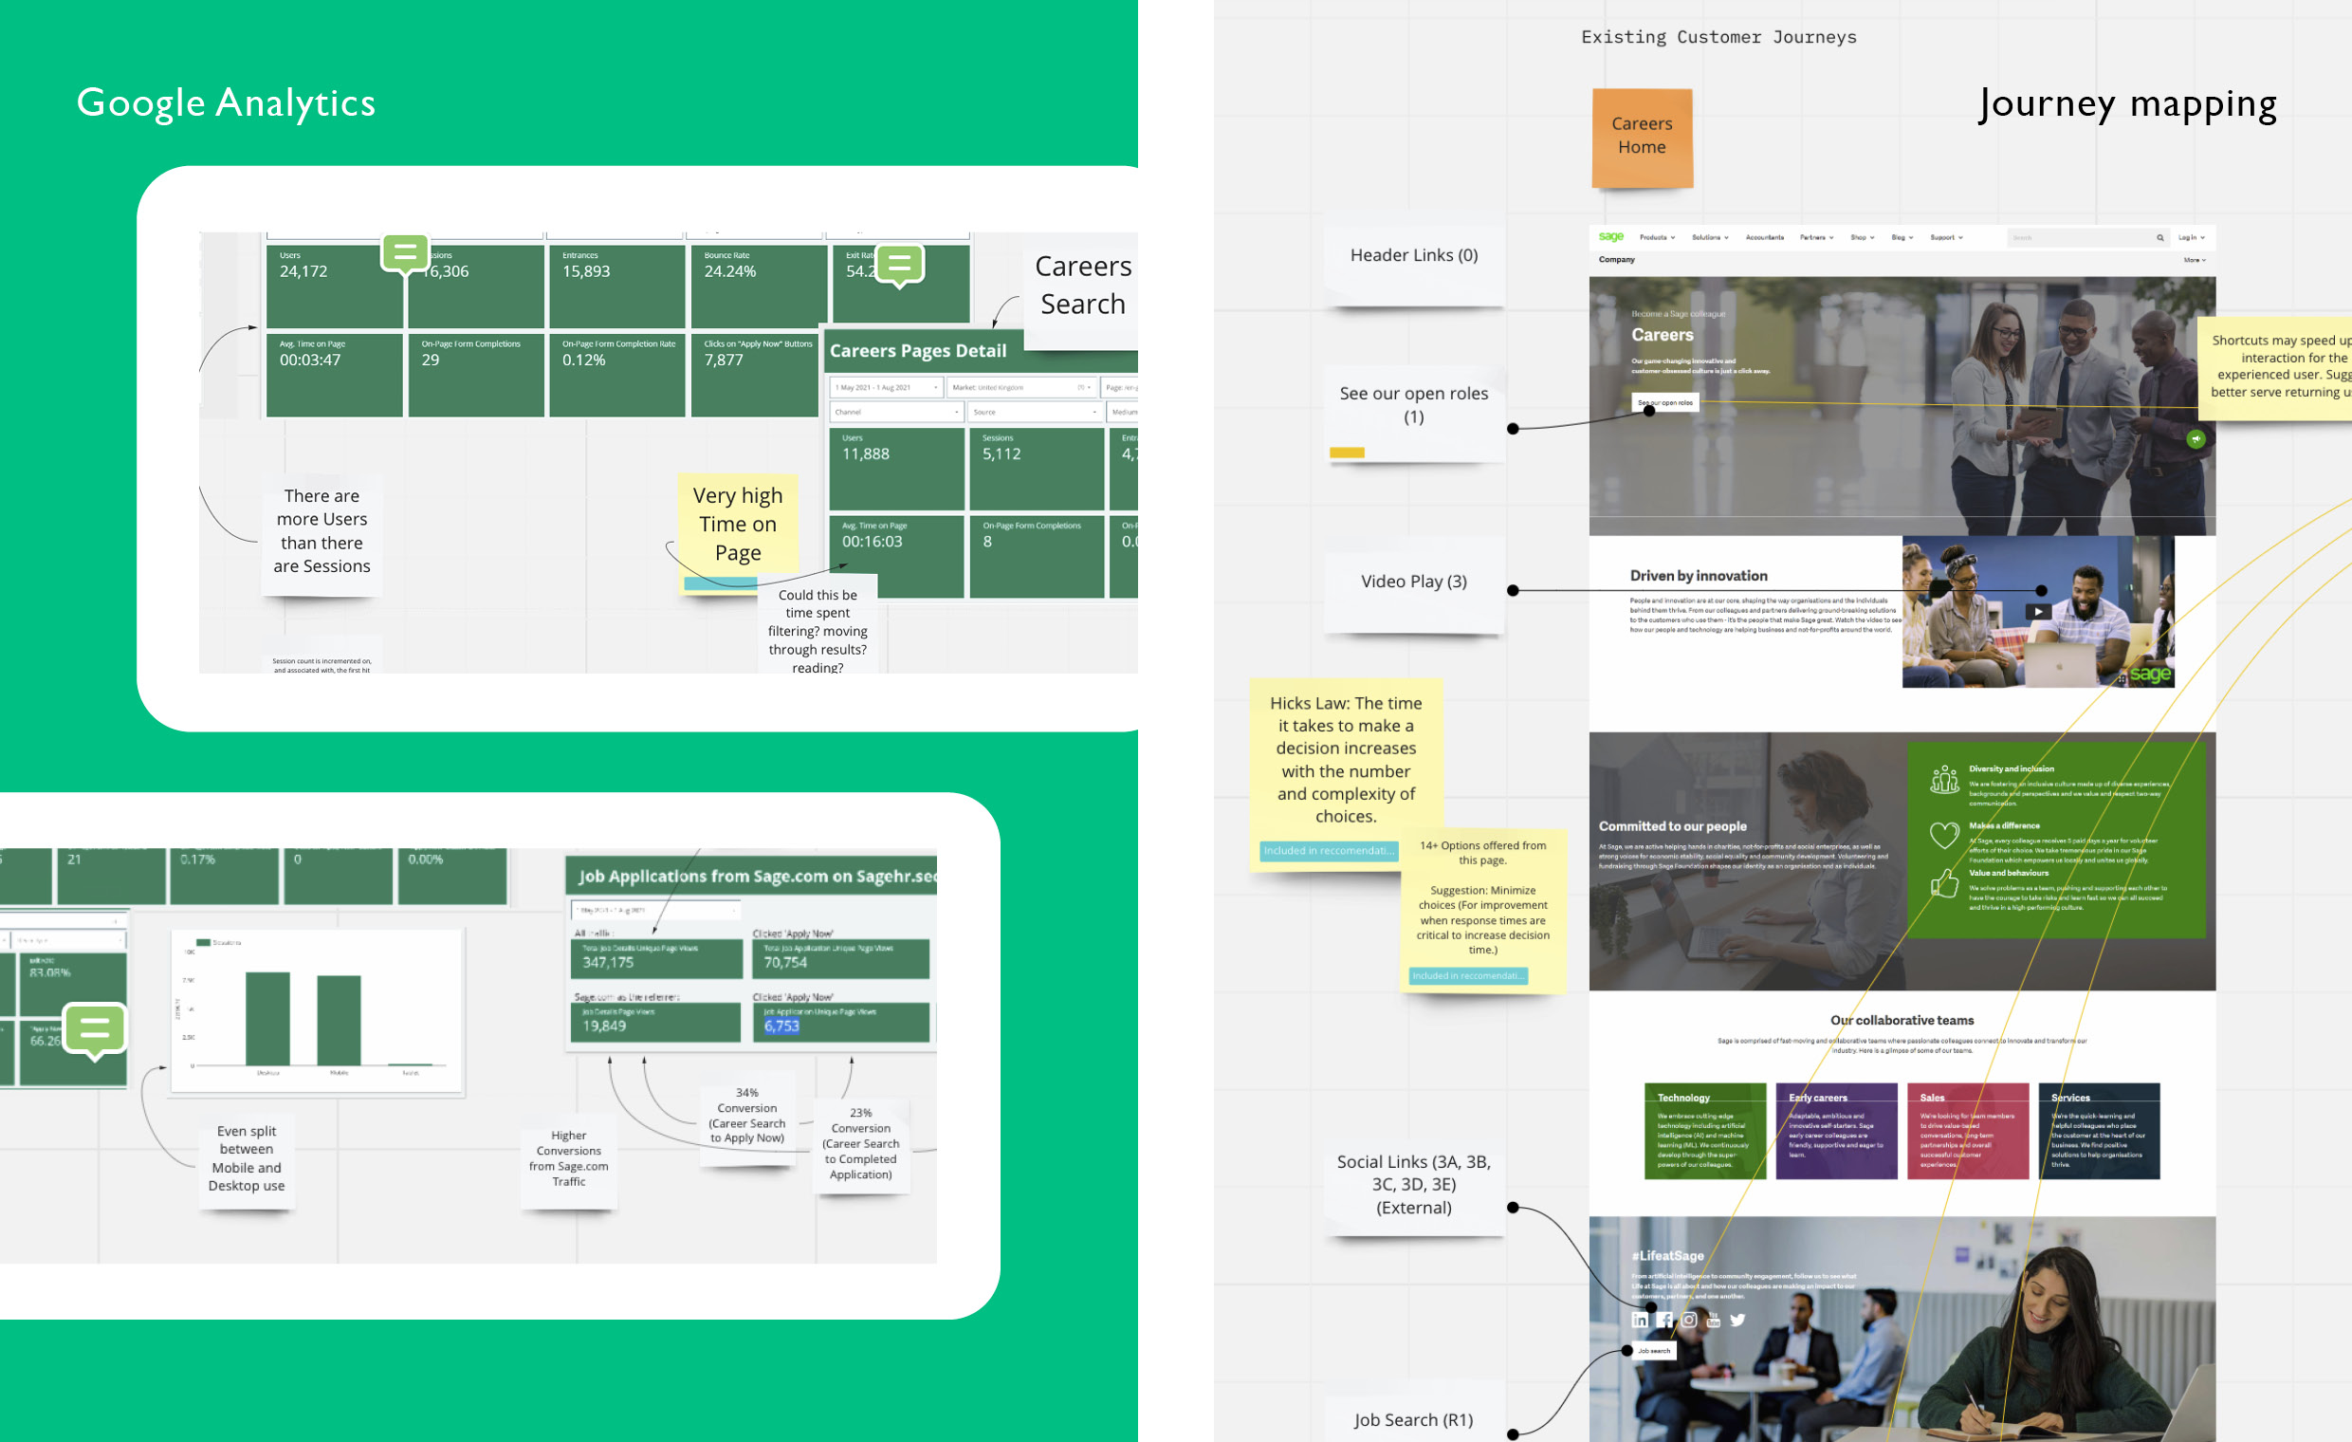The height and width of the screenshot is (1442, 2352).
Task: Select the Accountants menu item
Action: pos(1764,238)
